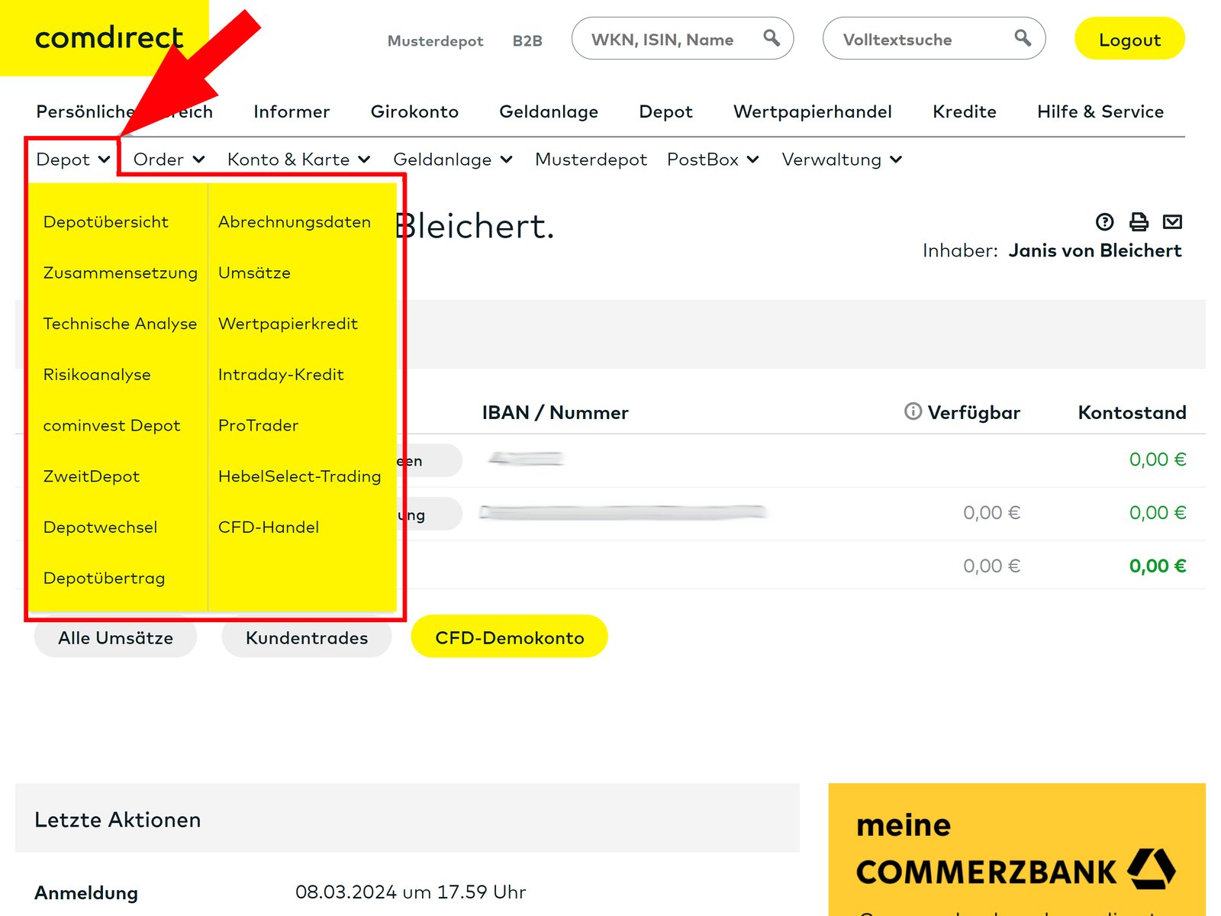Start search via WKN field magnifier icon
Screen dimensions: 1221x916
tap(771, 37)
